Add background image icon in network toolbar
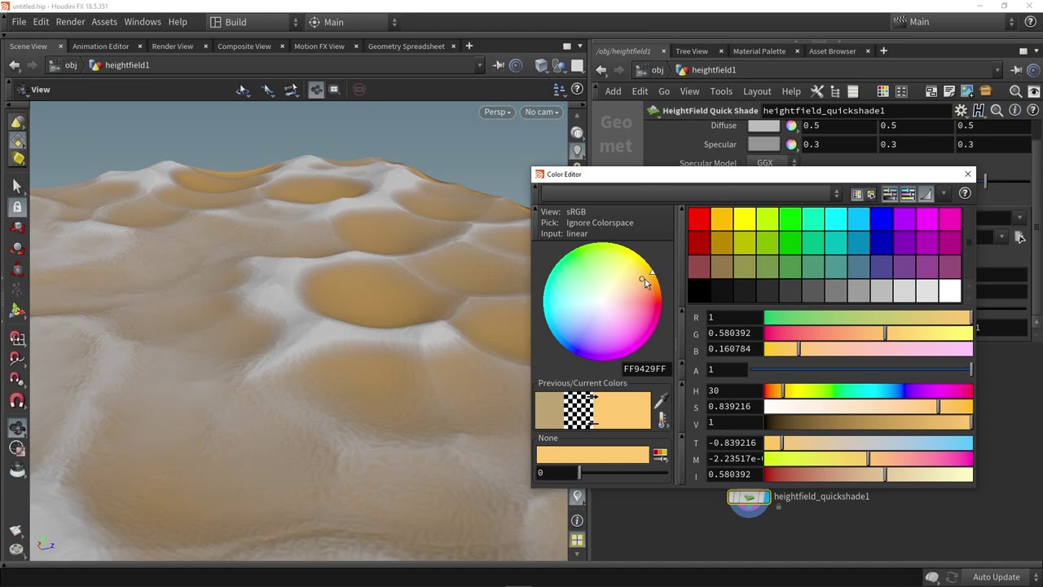Screen dimensions: 1043x587 (967, 91)
